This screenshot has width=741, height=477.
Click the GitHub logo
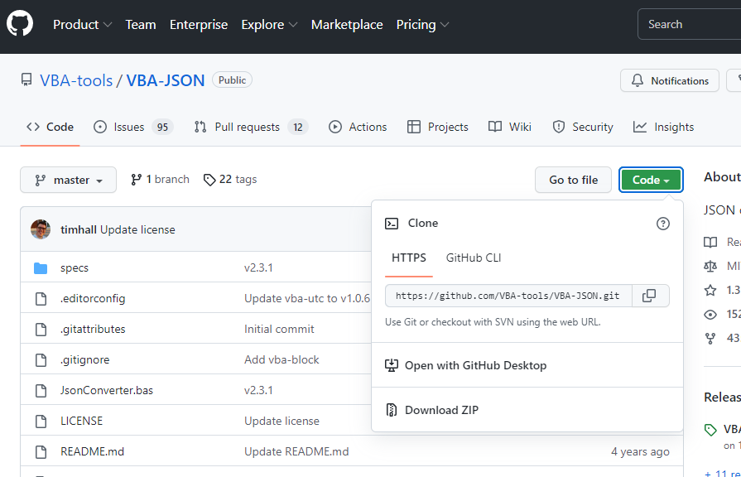19,23
